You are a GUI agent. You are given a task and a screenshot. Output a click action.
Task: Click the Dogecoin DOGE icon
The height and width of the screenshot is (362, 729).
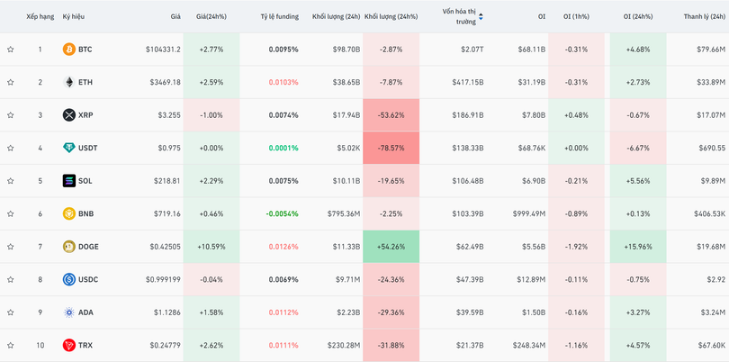69,247
